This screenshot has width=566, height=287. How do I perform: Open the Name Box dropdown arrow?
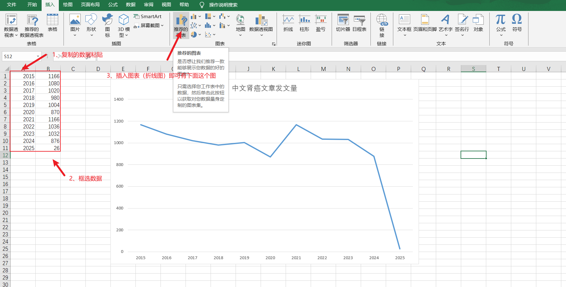pos(38,56)
